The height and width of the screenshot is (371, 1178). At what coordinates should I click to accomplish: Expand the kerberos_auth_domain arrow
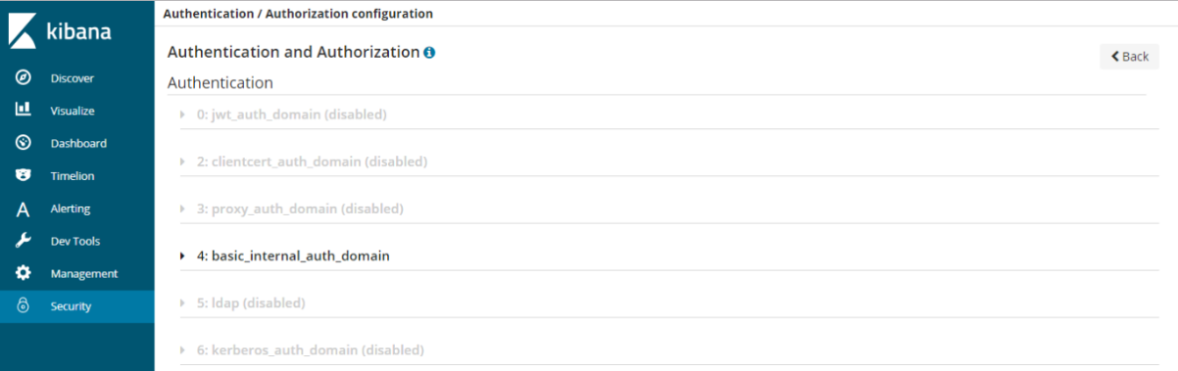pyautogui.click(x=182, y=350)
